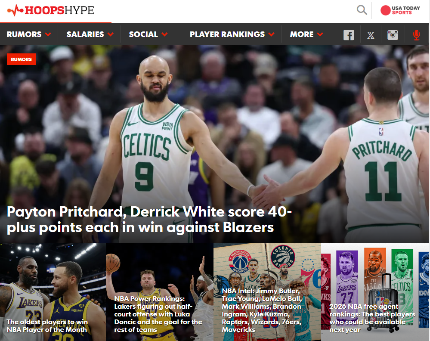The height and width of the screenshot is (341, 430).
Task: Open the search magnifier icon
Action: click(362, 10)
